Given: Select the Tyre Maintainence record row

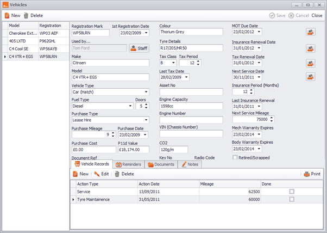Looking at the screenshot, I should [197, 199].
